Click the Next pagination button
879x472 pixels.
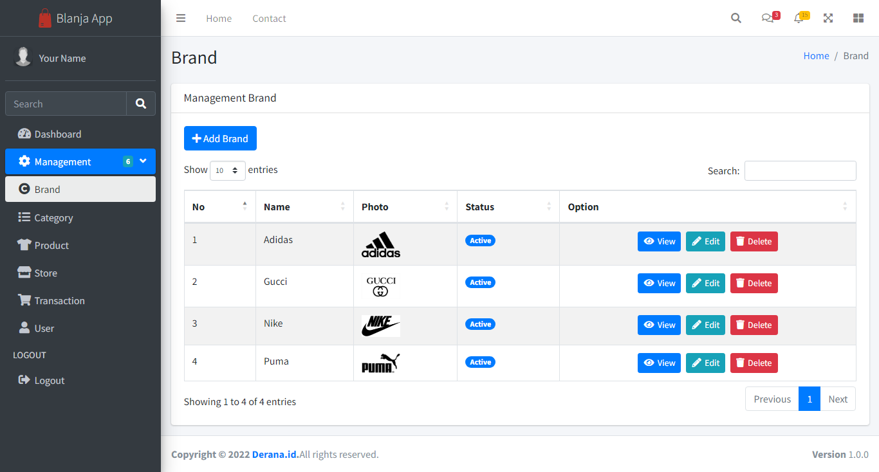pos(838,399)
